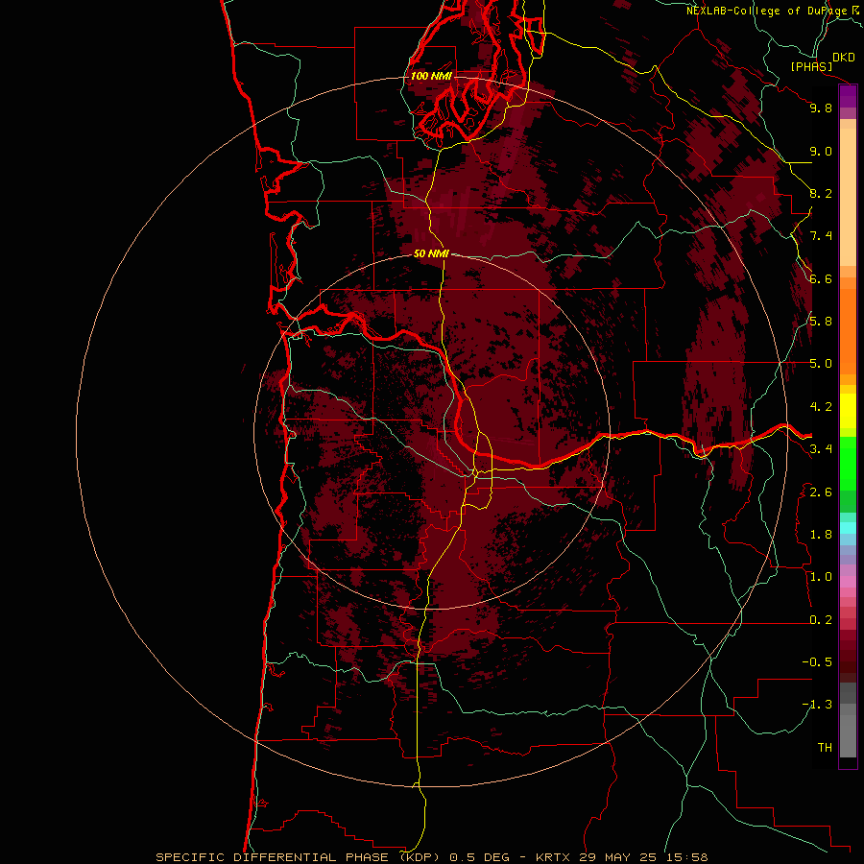Click the 1.8 scale value
This screenshot has width=864, height=864.
pos(821,535)
